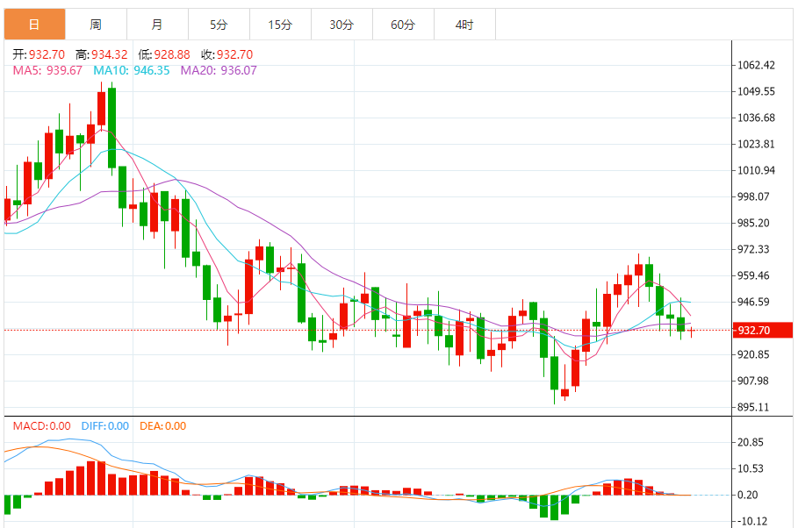Screen dimensions: 798x528
Task: Click the lowest green candlestick near 895
Action: (554, 373)
